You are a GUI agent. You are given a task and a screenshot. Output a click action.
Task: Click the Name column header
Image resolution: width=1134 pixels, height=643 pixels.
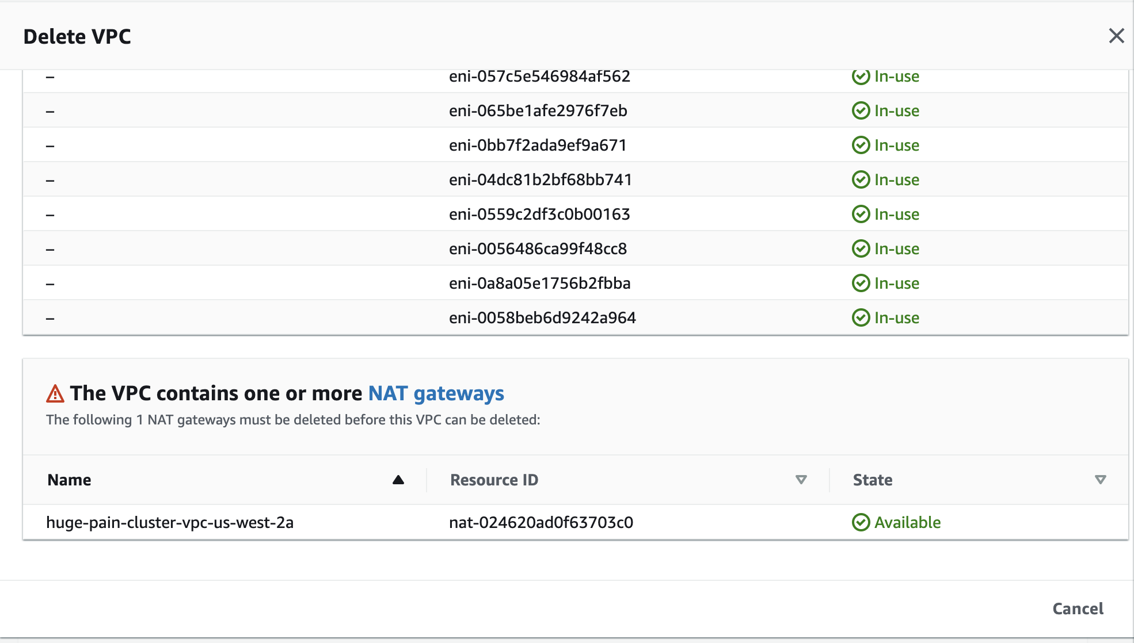70,480
